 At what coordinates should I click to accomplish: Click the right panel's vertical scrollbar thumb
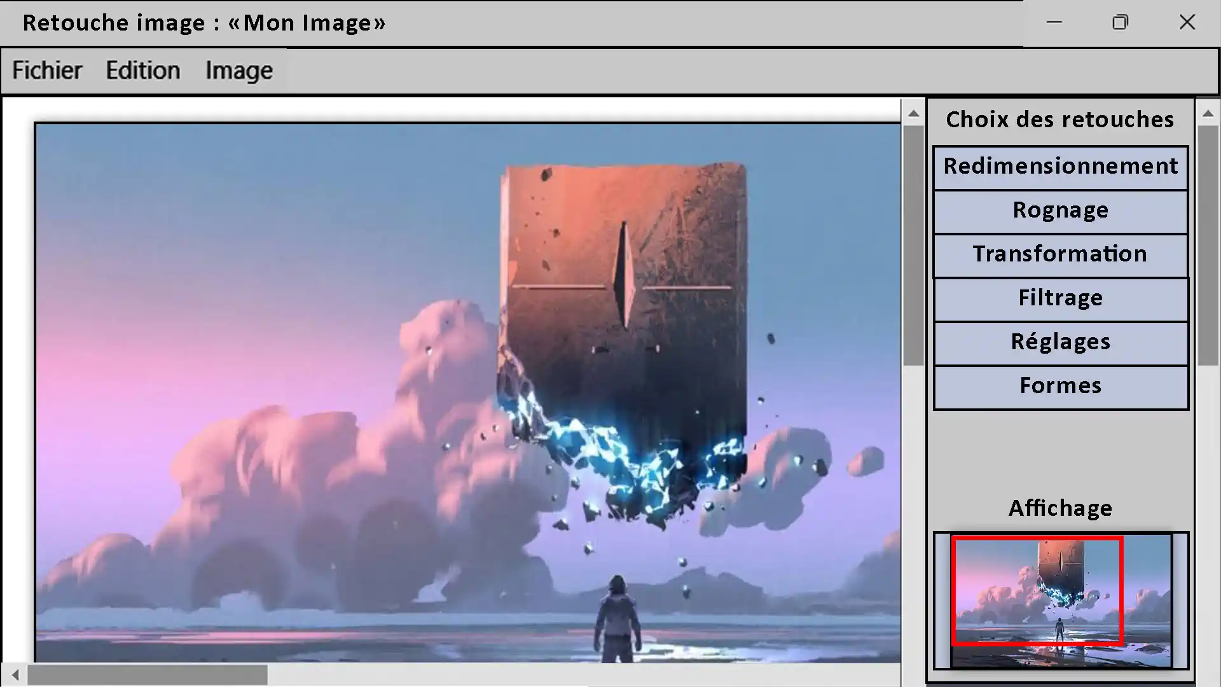click(x=1208, y=246)
